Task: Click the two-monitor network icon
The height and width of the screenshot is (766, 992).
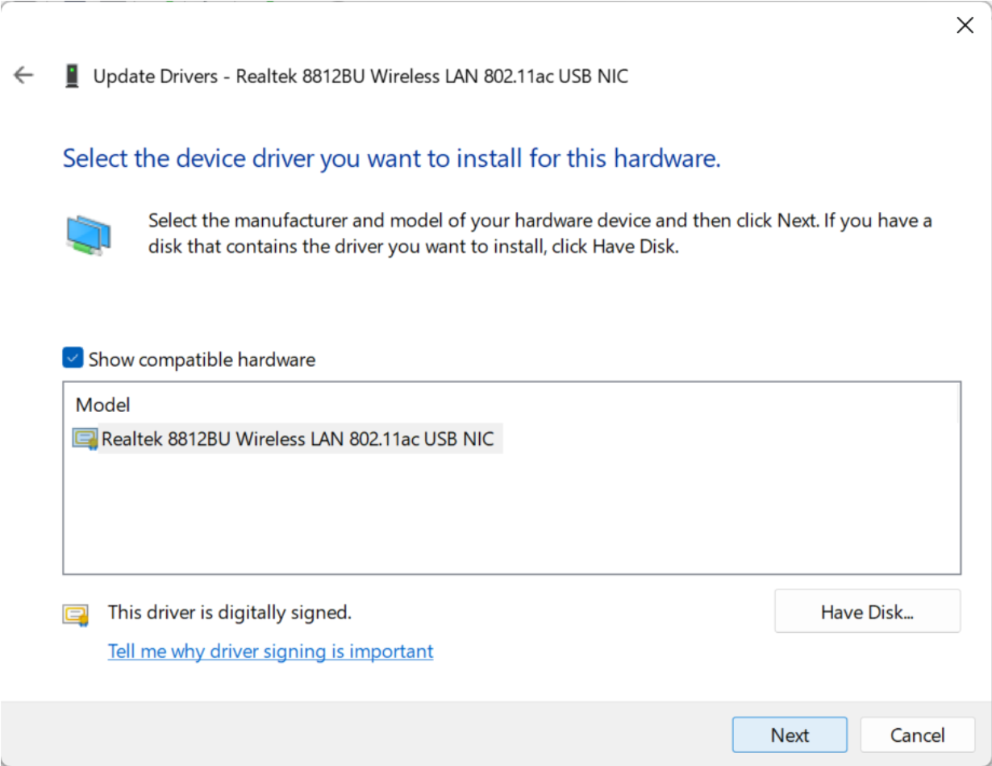Action: [x=88, y=235]
